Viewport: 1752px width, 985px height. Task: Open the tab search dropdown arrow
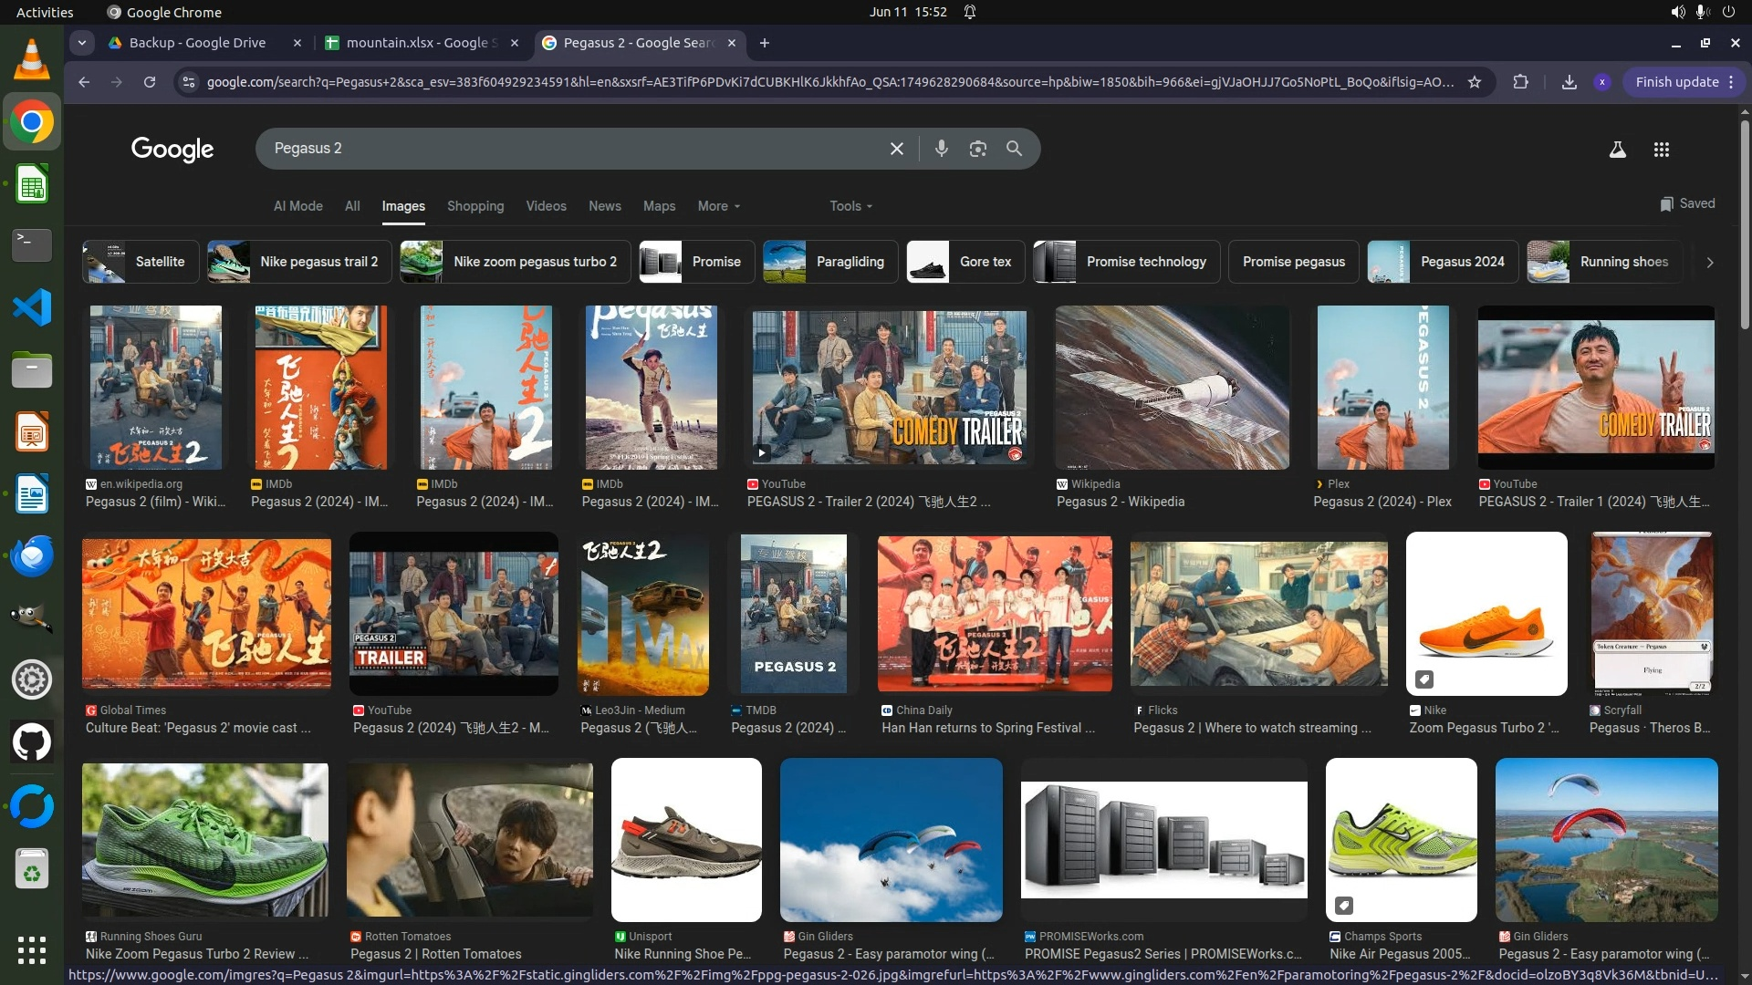click(x=82, y=43)
